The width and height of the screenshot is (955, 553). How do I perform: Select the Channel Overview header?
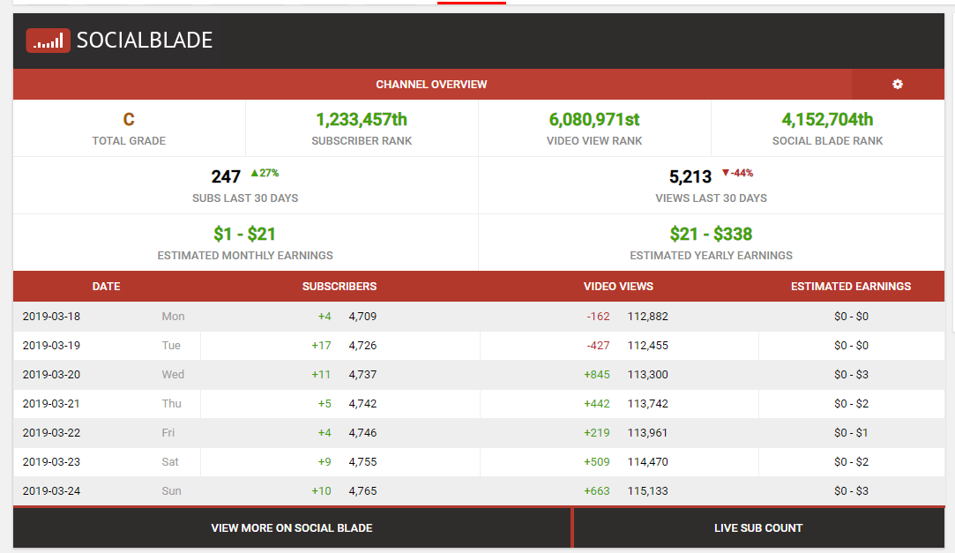point(431,84)
